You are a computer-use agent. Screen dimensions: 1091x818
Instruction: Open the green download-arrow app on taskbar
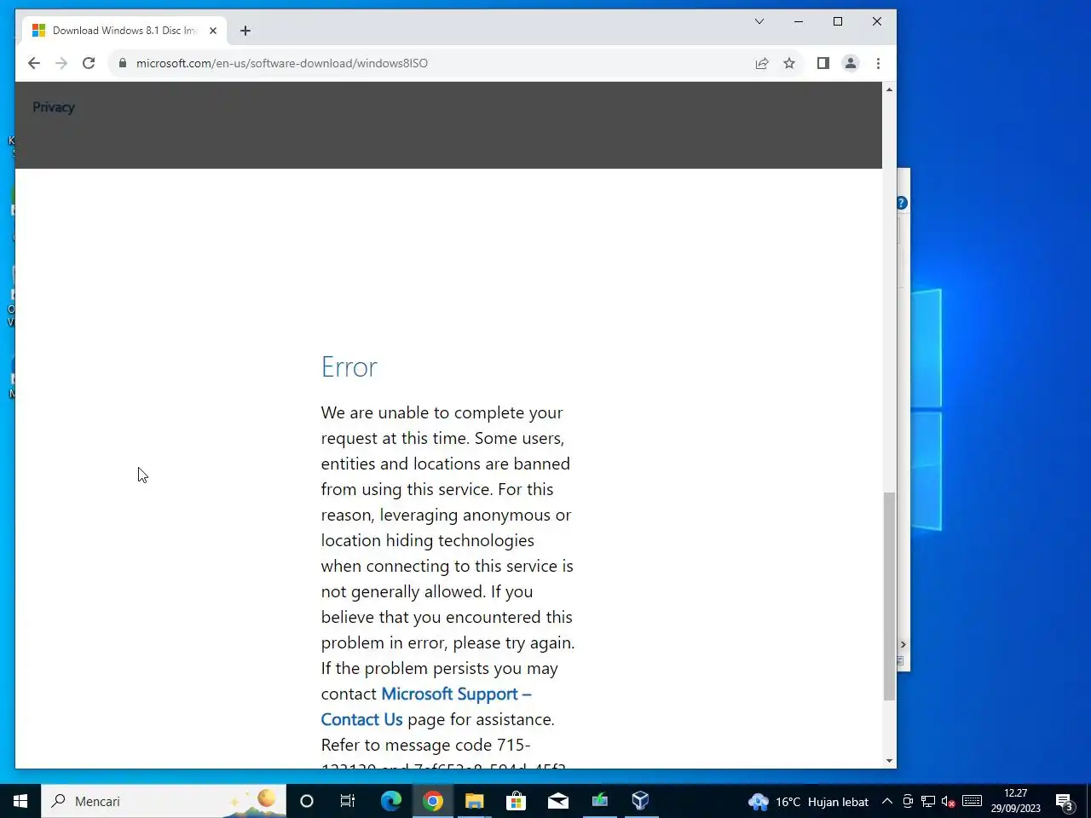[x=599, y=801]
